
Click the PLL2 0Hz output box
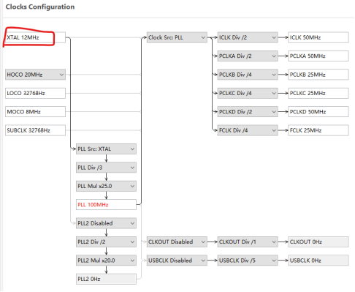coord(106,279)
